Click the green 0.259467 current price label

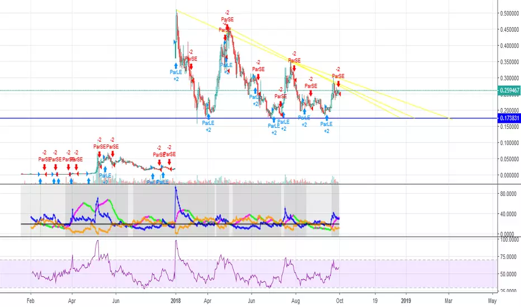point(509,90)
